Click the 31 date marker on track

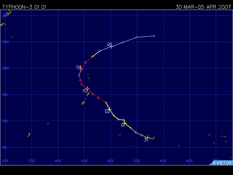tap(146, 140)
